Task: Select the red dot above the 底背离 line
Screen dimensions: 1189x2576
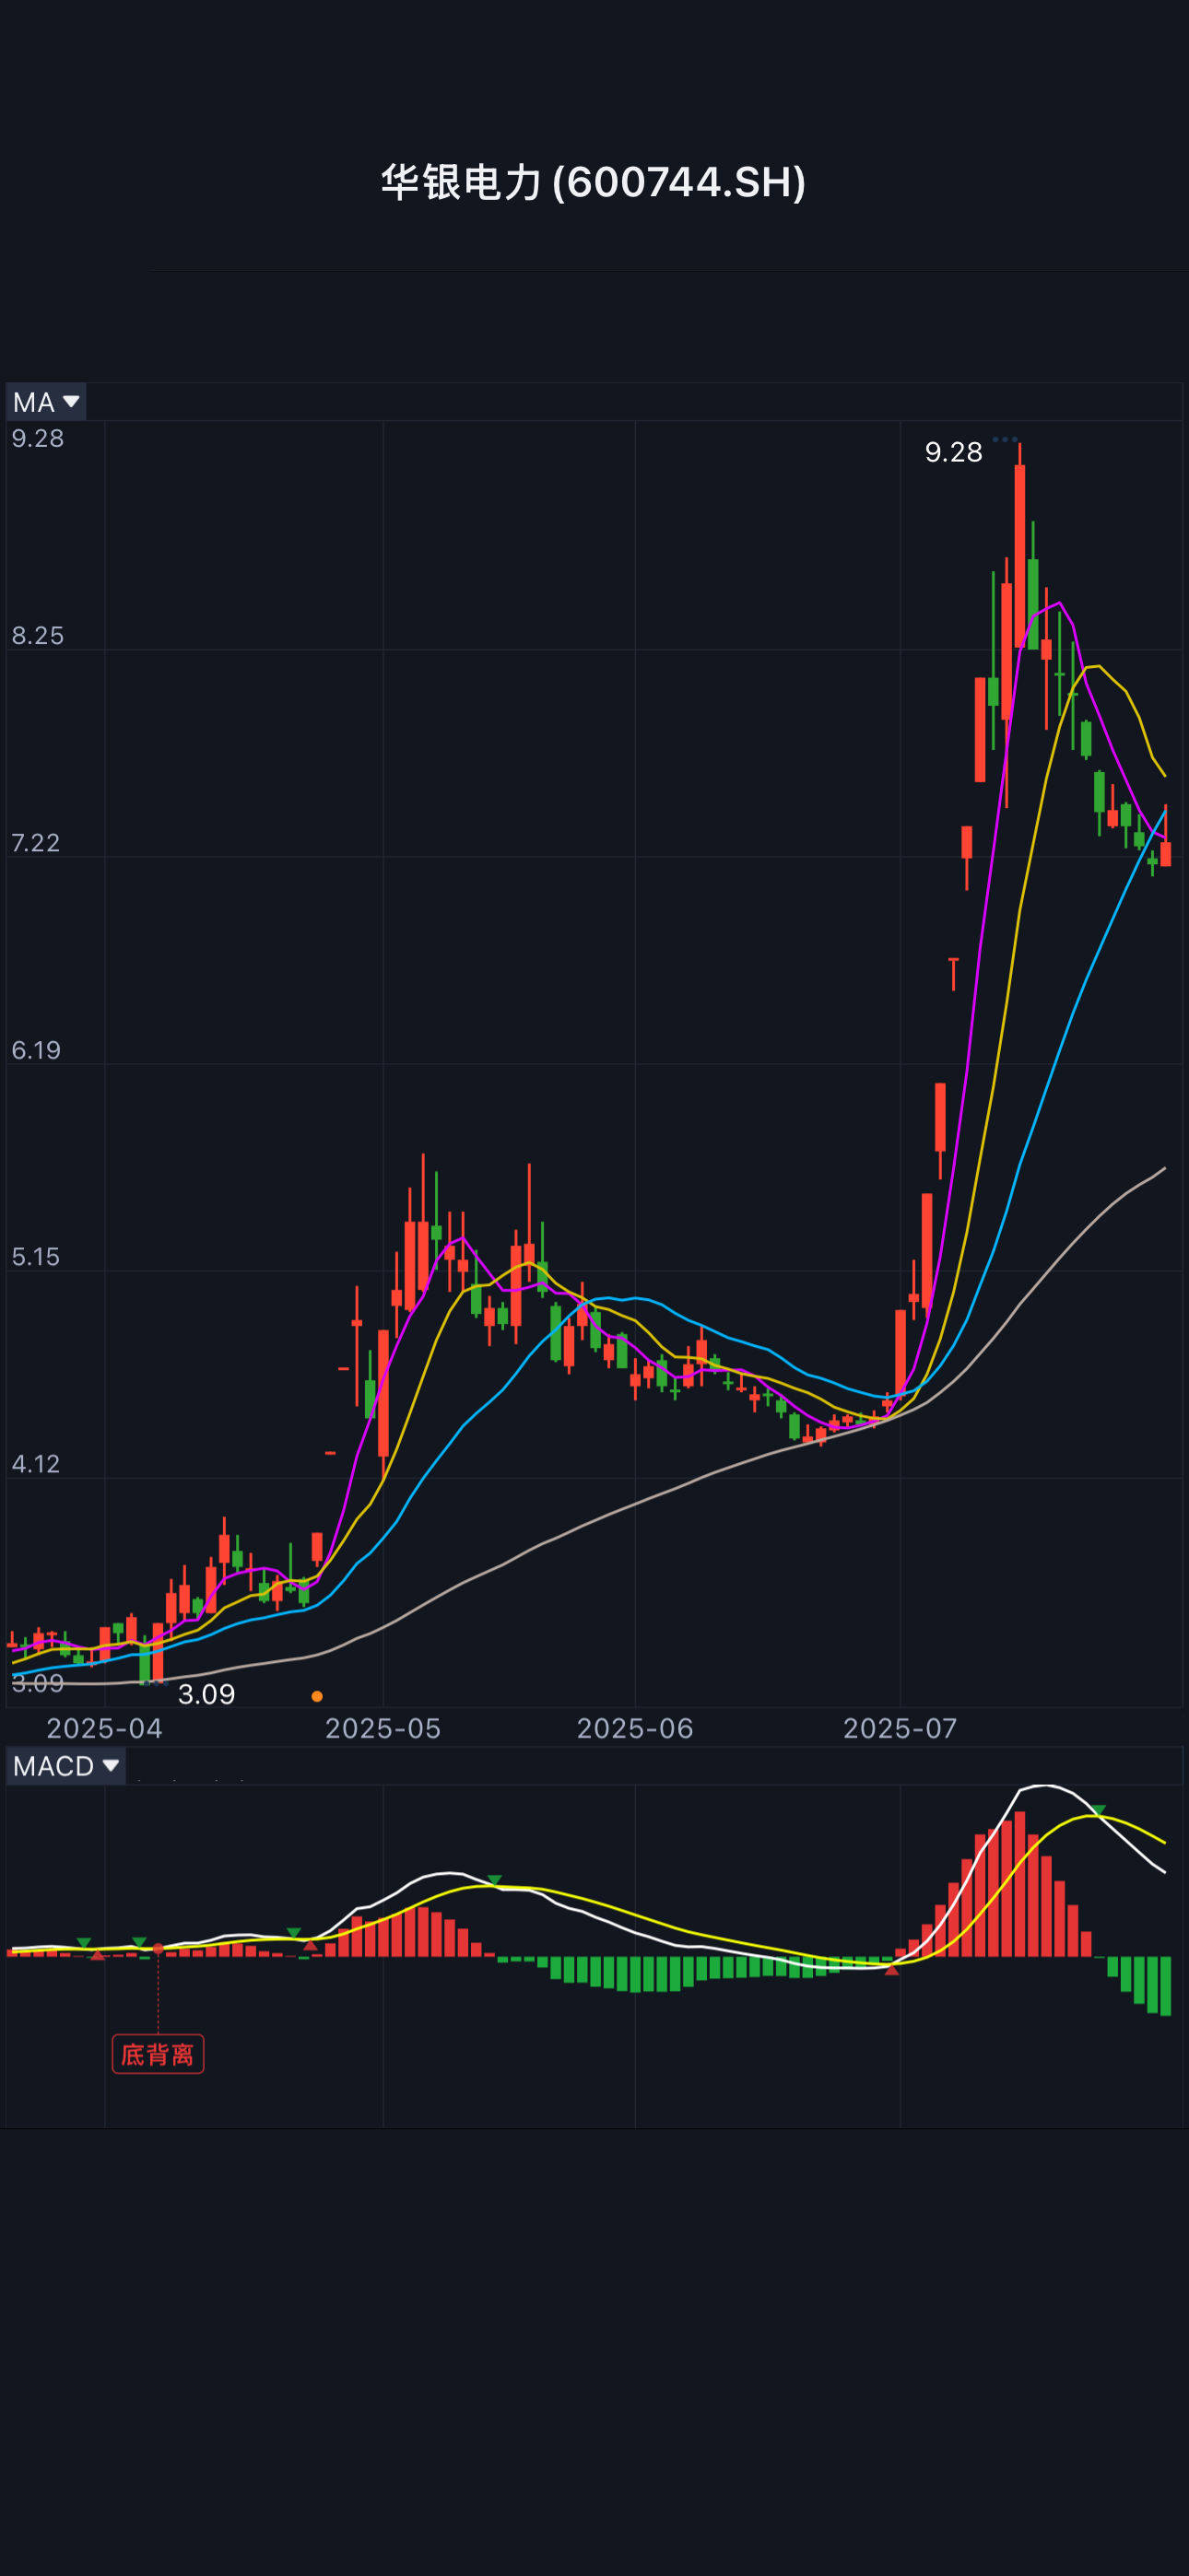Action: click(159, 1949)
